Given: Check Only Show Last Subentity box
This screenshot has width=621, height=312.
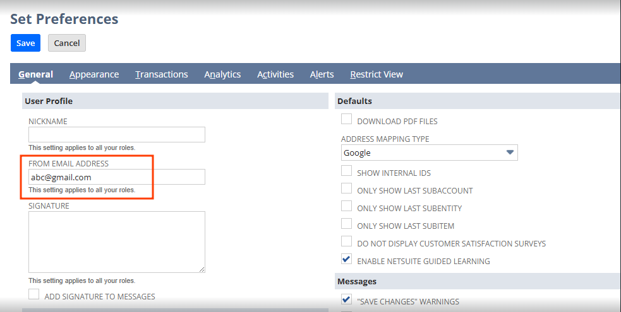Looking at the screenshot, I should [x=347, y=207].
